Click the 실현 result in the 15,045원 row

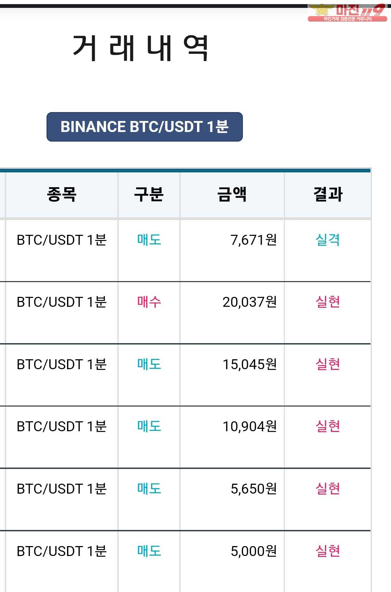pos(328,364)
